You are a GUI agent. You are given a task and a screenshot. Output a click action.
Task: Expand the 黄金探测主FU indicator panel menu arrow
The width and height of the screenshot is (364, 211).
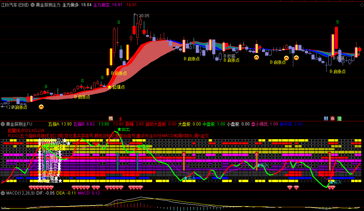point(3,124)
